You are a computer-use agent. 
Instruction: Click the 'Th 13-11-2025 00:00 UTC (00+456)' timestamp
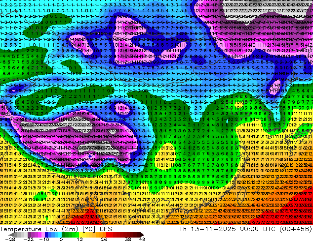tap(245, 229)
